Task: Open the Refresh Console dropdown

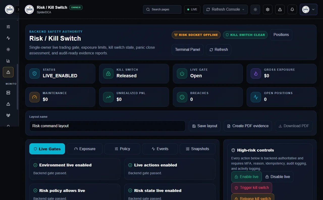Action: [225, 9]
